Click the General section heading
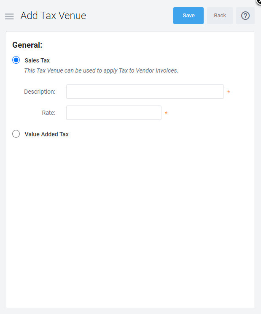Screen dimensions: 261x314 coord(27,45)
